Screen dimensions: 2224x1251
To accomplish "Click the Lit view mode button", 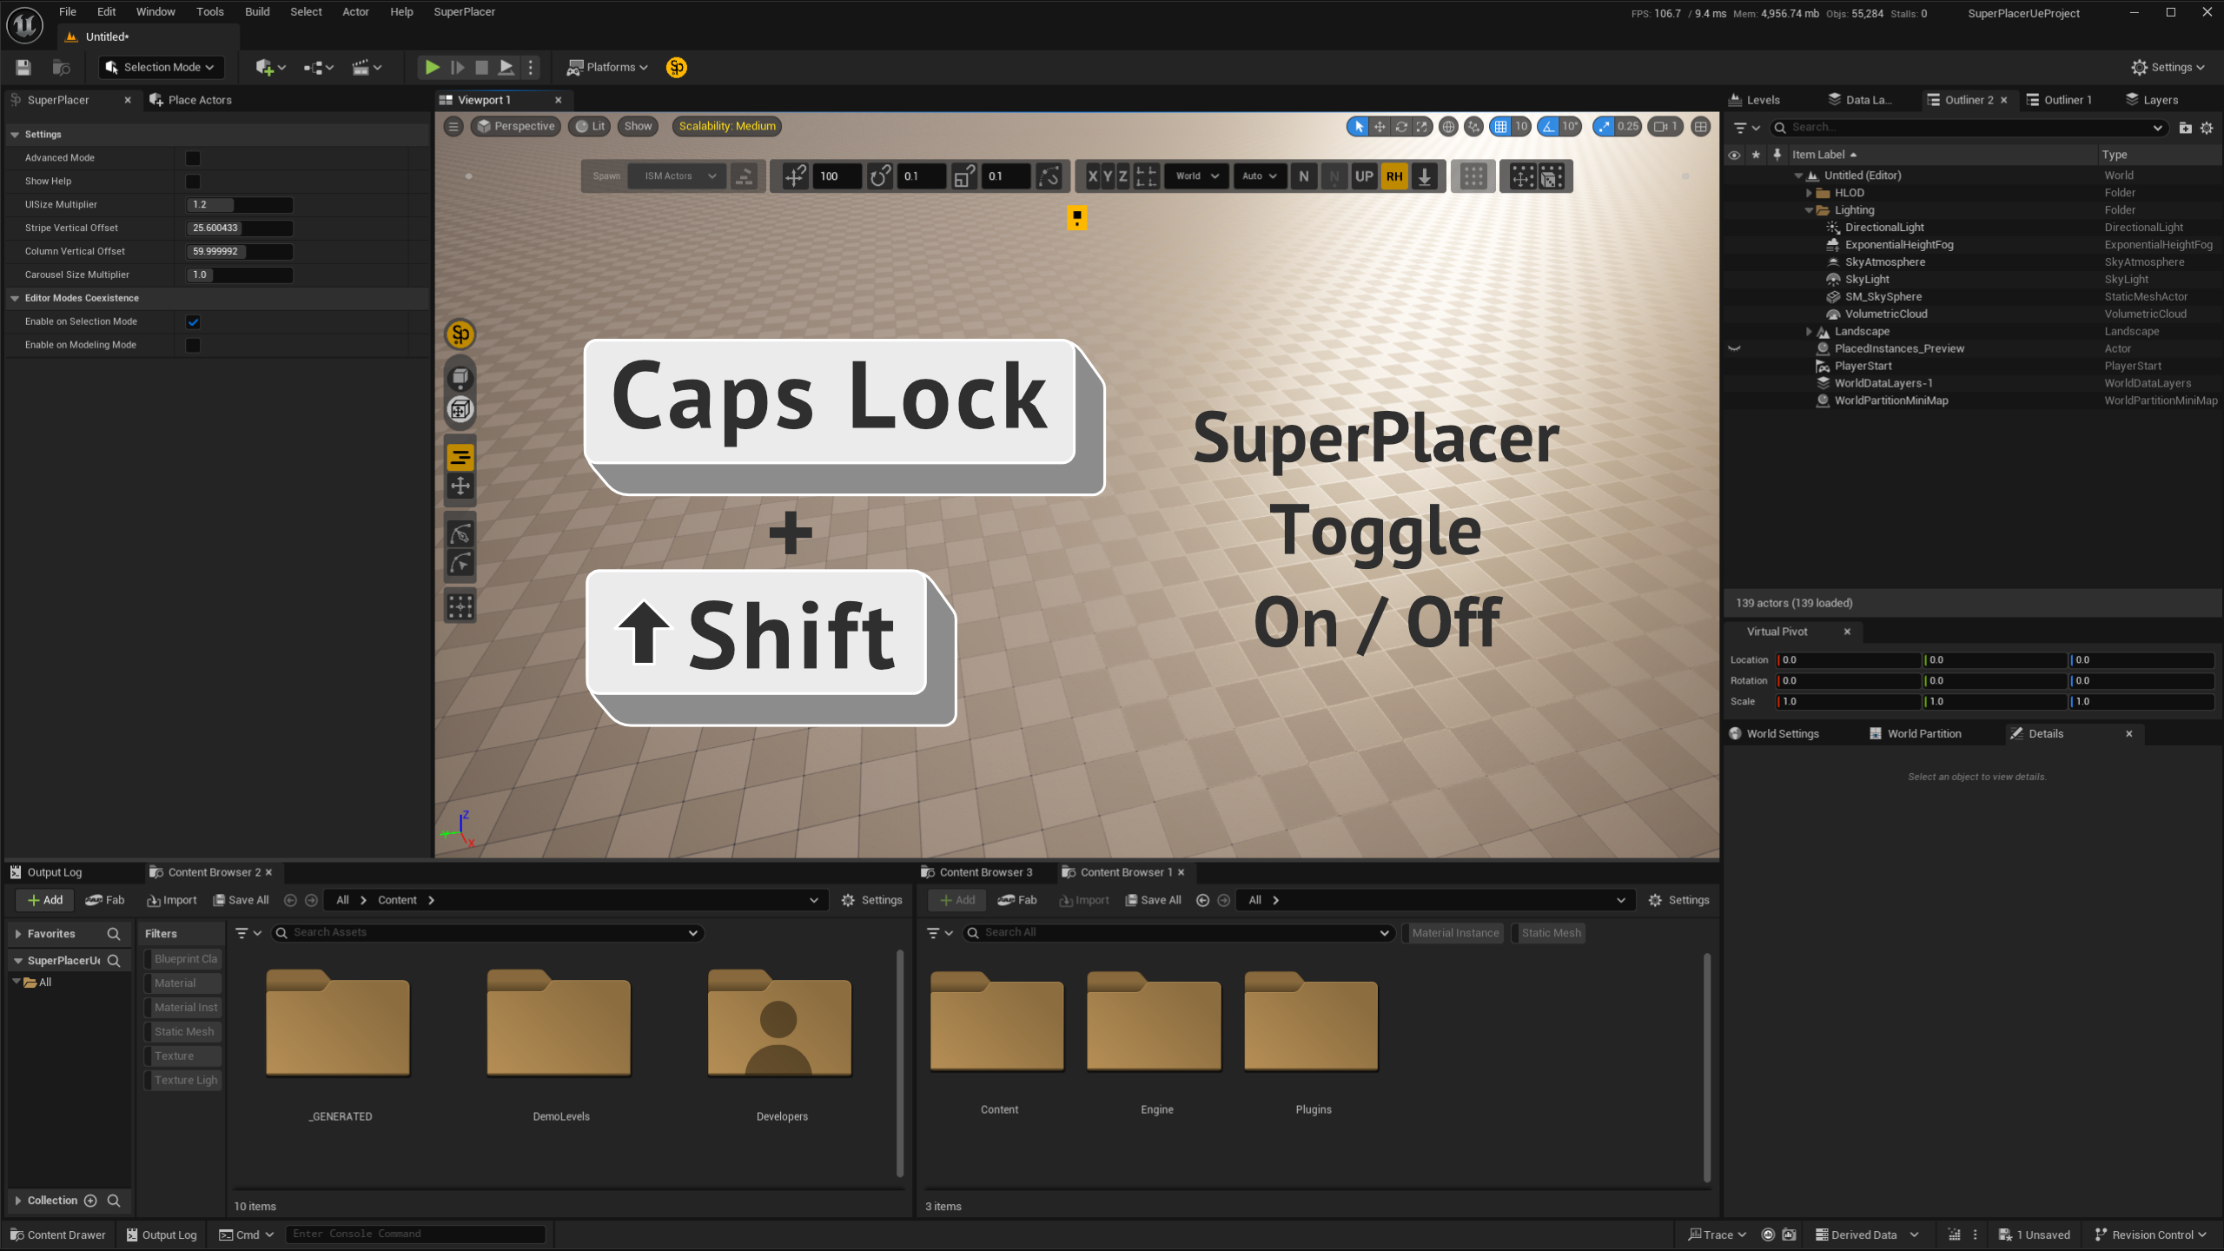I will pos(591,127).
